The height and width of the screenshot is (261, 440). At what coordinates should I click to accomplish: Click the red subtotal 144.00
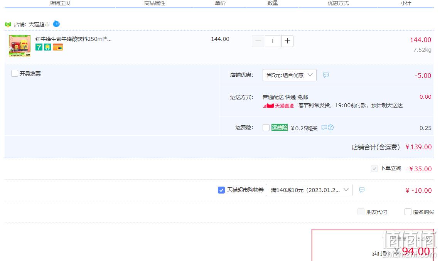coord(421,40)
